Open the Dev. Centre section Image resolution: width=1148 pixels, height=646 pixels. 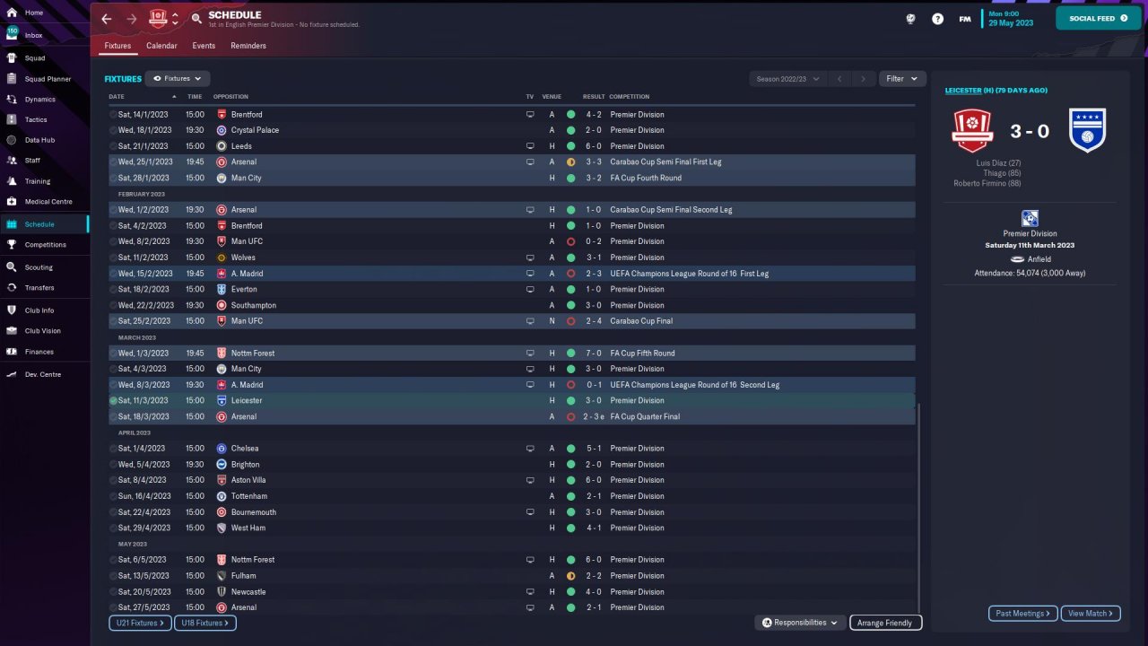(x=45, y=374)
